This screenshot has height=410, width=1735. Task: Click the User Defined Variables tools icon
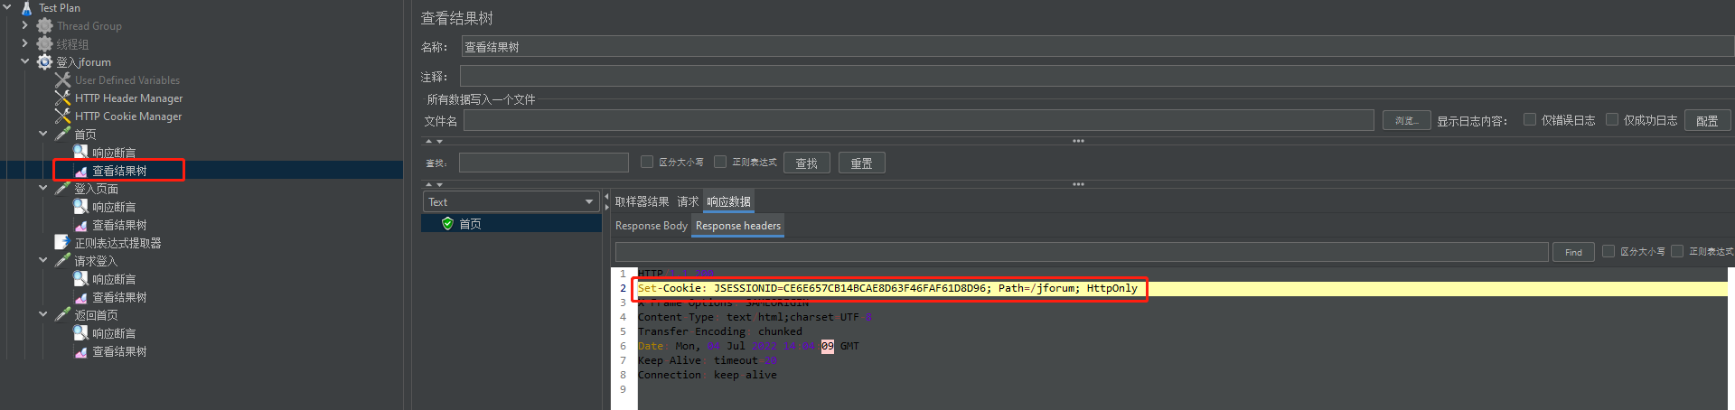pyautogui.click(x=62, y=80)
